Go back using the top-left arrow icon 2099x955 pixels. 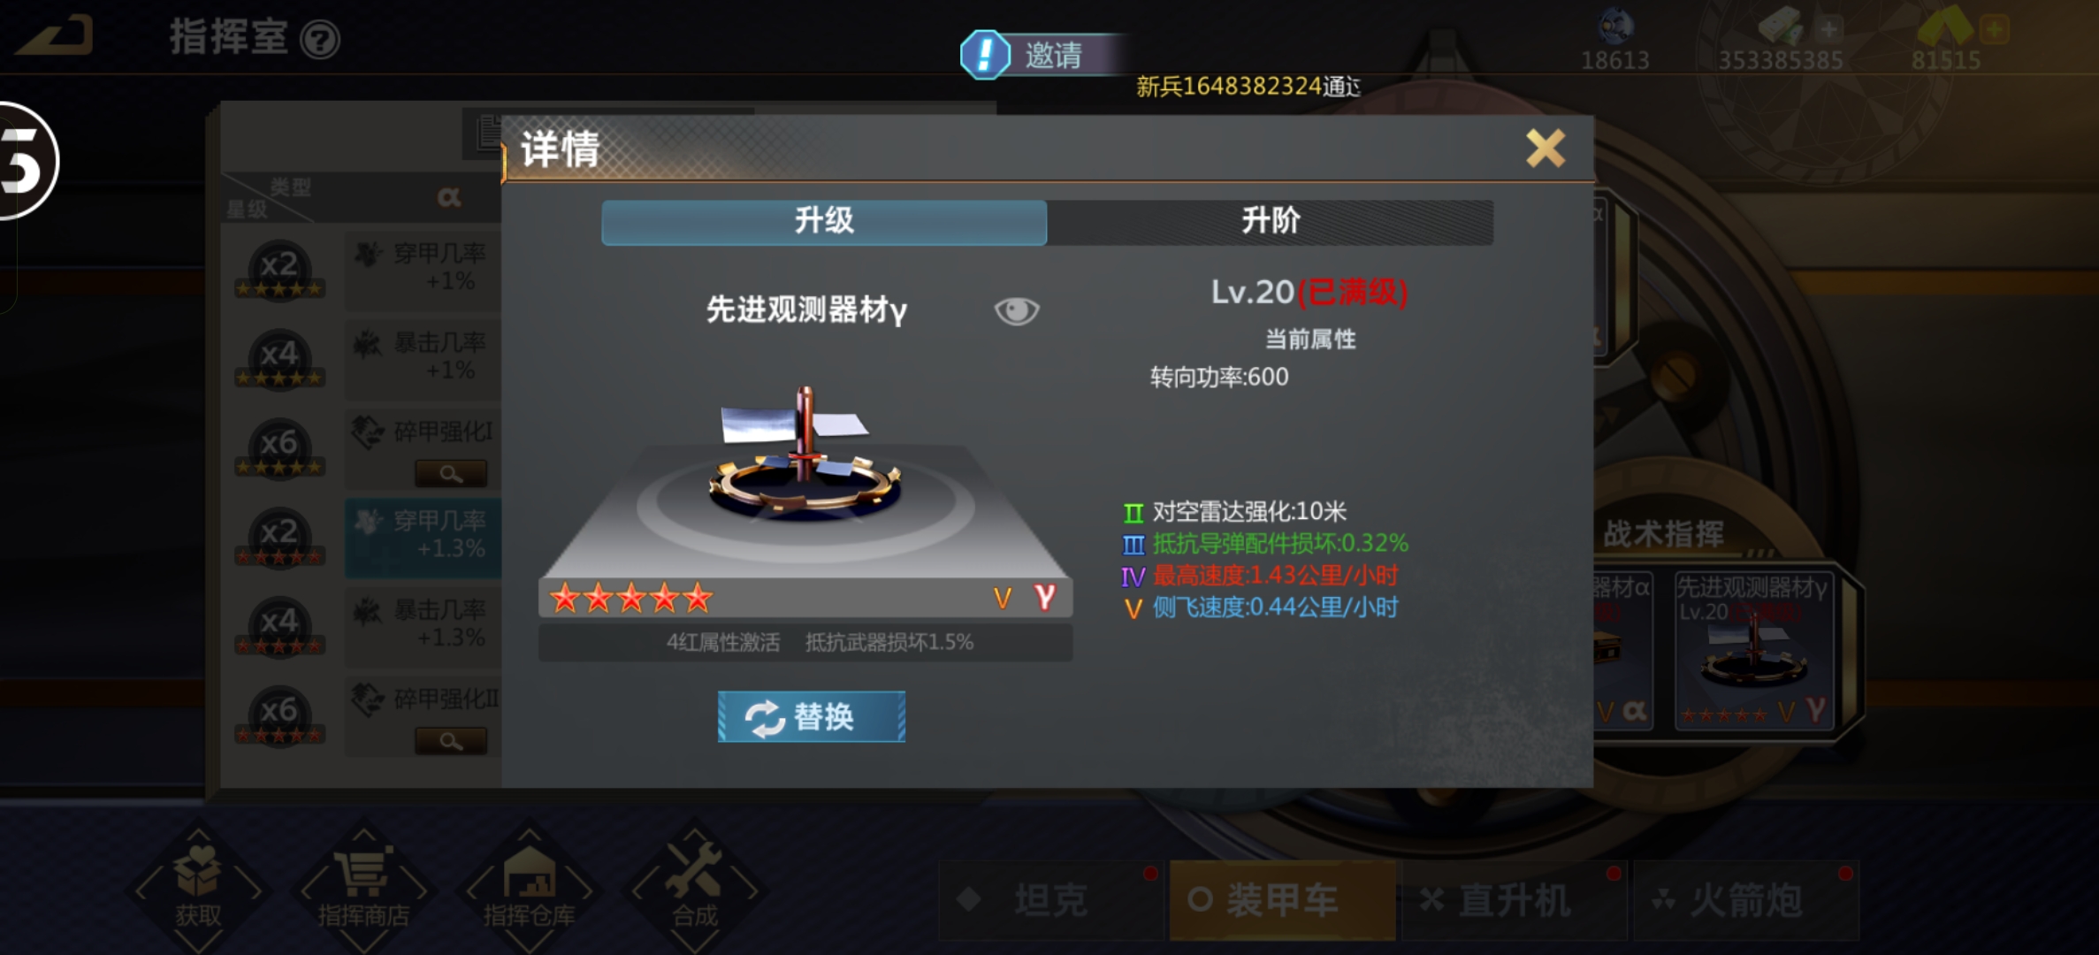(55, 35)
